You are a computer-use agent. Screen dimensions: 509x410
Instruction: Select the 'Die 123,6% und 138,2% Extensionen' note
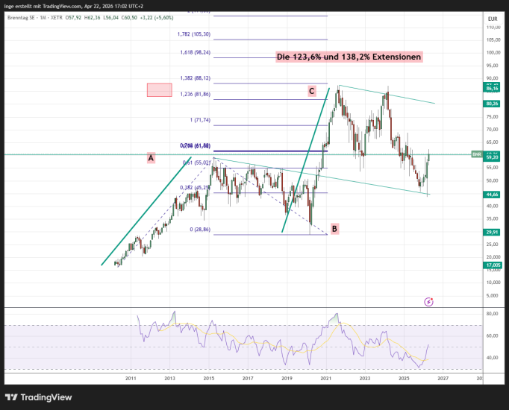349,57
